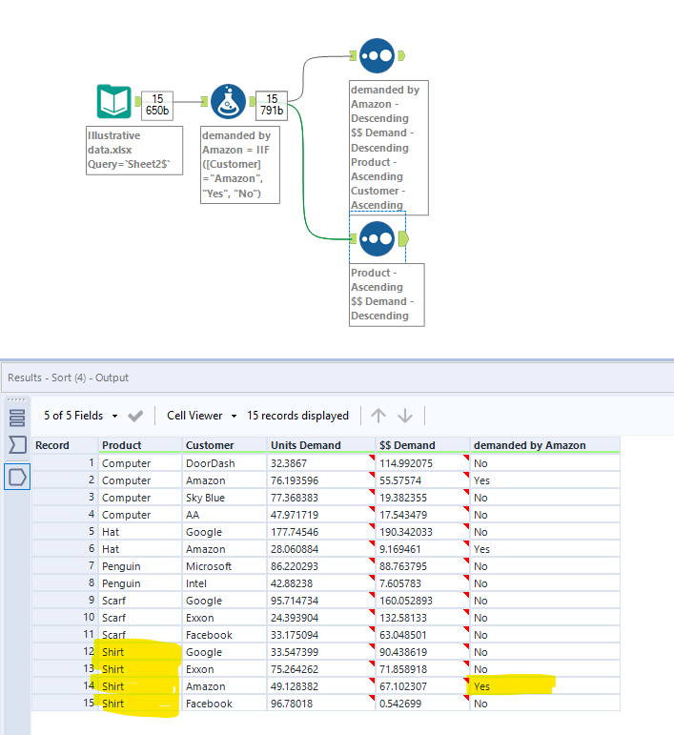Click the demanded by Amazon column header

pos(544,445)
